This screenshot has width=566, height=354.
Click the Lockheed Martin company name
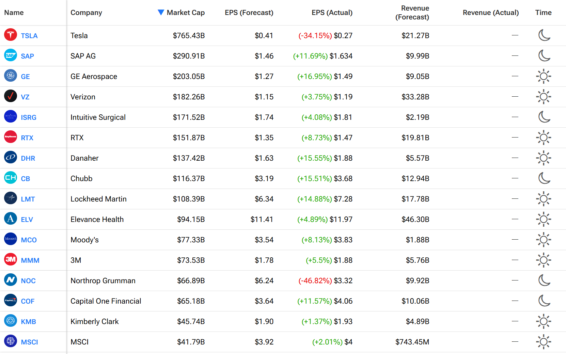(98, 199)
